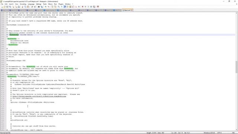Close the httpd.conf tab with its X
Viewport: 238px width, 134px height.
[x=132, y=10]
